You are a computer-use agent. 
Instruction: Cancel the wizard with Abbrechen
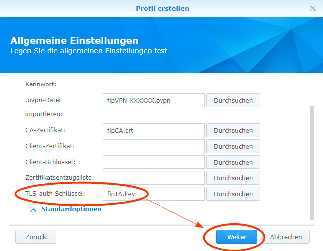[x=286, y=237]
